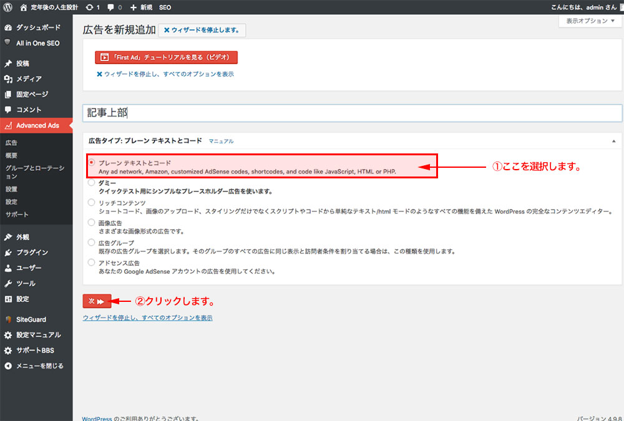This screenshot has height=421, width=624.
Task: Open the 投稿 pin icon
Action: (x=8, y=63)
